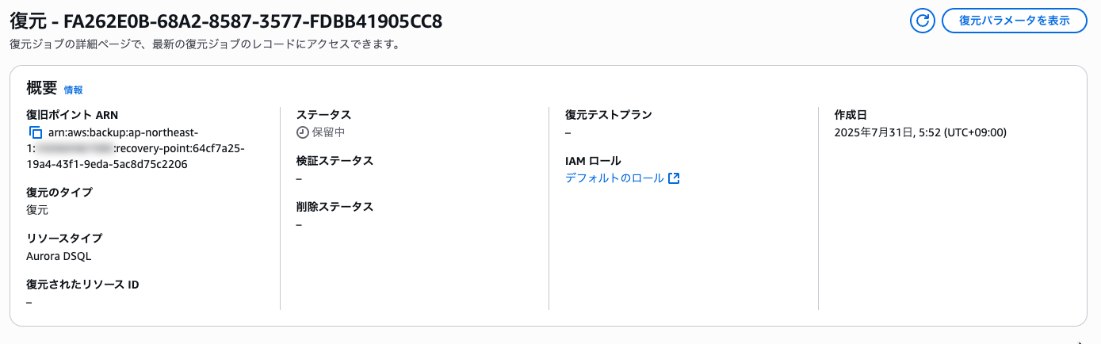Click the 概要 section heading

(42, 88)
